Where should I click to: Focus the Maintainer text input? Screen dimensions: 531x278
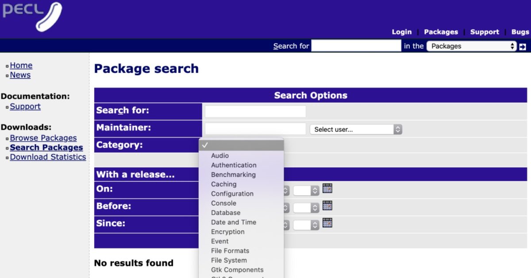[x=255, y=129]
